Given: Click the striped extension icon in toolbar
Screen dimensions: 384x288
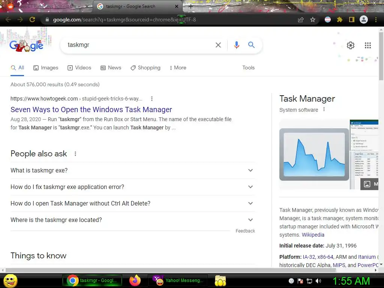Looking at the screenshot, I should 328,19.
